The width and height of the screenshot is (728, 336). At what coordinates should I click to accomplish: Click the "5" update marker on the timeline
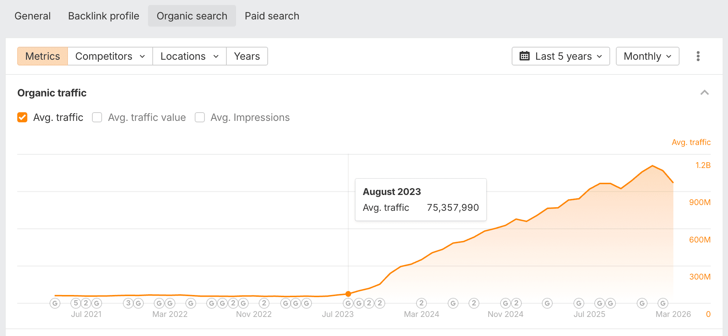click(76, 303)
